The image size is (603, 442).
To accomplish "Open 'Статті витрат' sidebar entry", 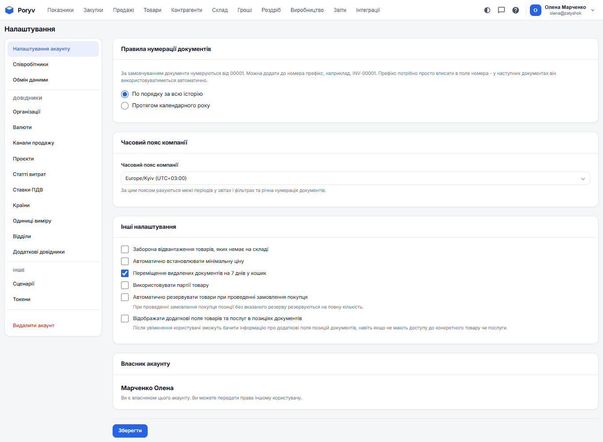I will pos(53,174).
